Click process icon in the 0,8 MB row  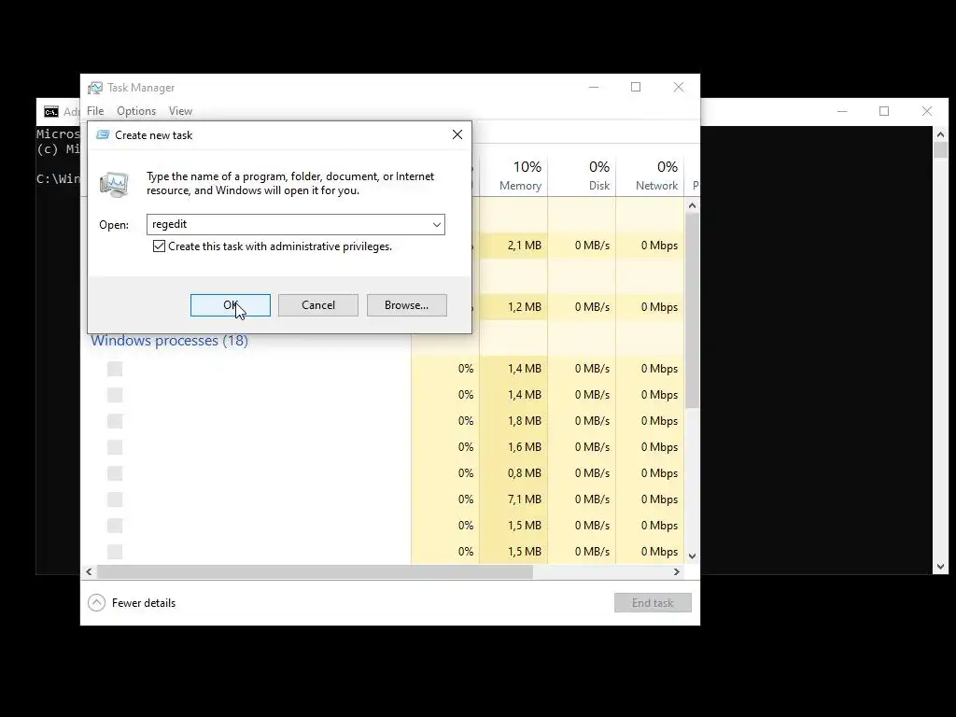coord(115,473)
